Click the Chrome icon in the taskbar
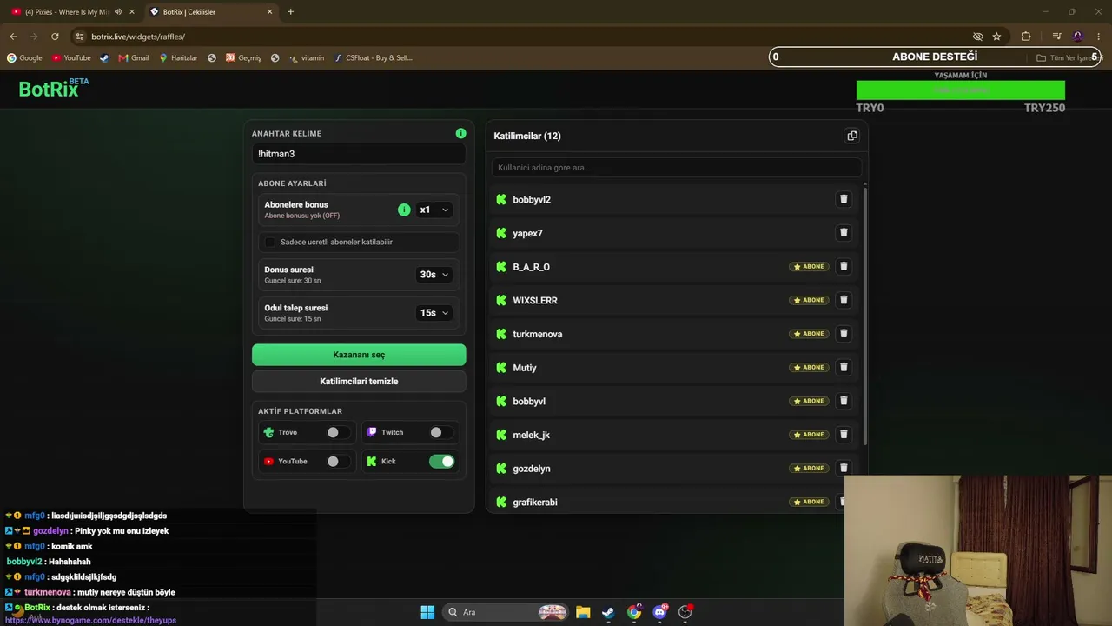Image resolution: width=1112 pixels, height=626 pixels. [634, 612]
